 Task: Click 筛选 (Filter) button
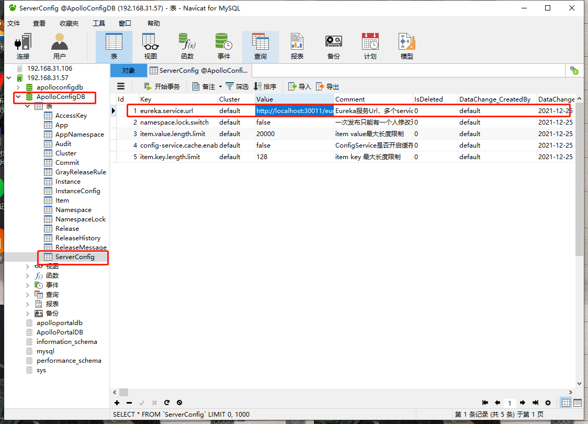click(236, 87)
